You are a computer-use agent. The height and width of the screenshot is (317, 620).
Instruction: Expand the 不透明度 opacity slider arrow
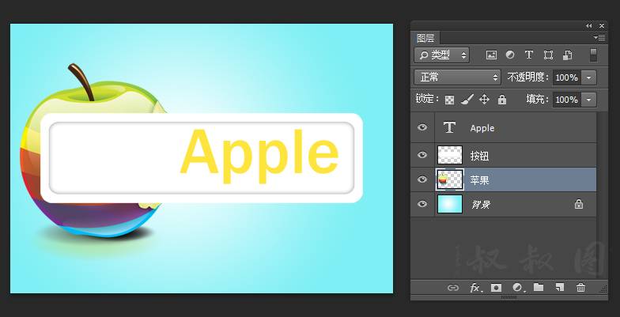[588, 77]
